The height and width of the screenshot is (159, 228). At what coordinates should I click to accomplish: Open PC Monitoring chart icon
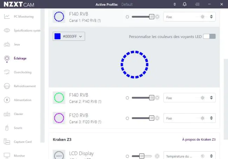pos(7,17)
